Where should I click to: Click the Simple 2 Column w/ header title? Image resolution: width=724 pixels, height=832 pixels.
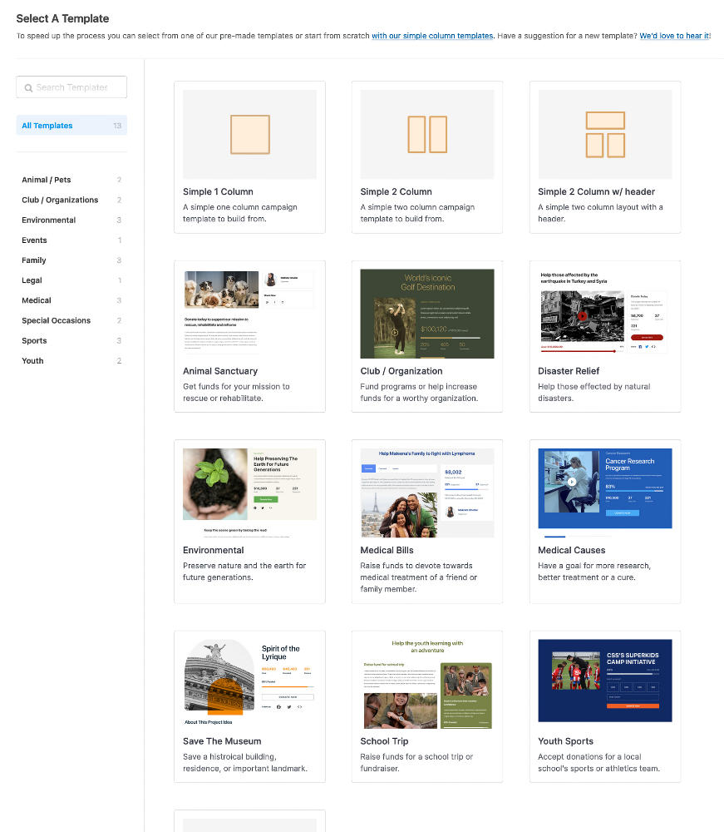pos(596,191)
